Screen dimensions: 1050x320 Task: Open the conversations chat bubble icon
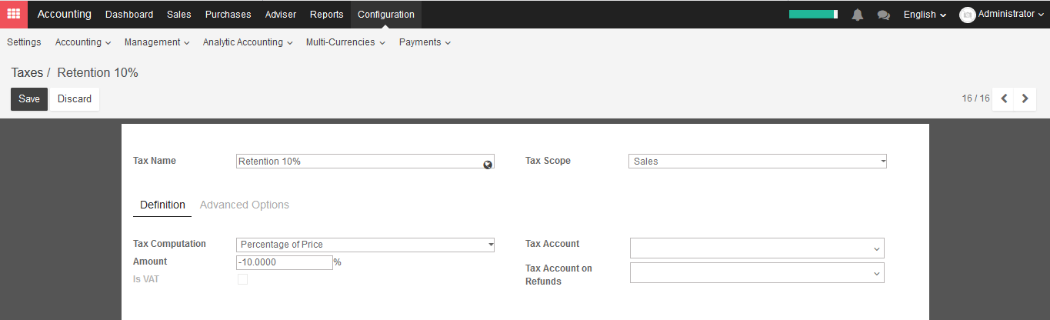pos(884,15)
